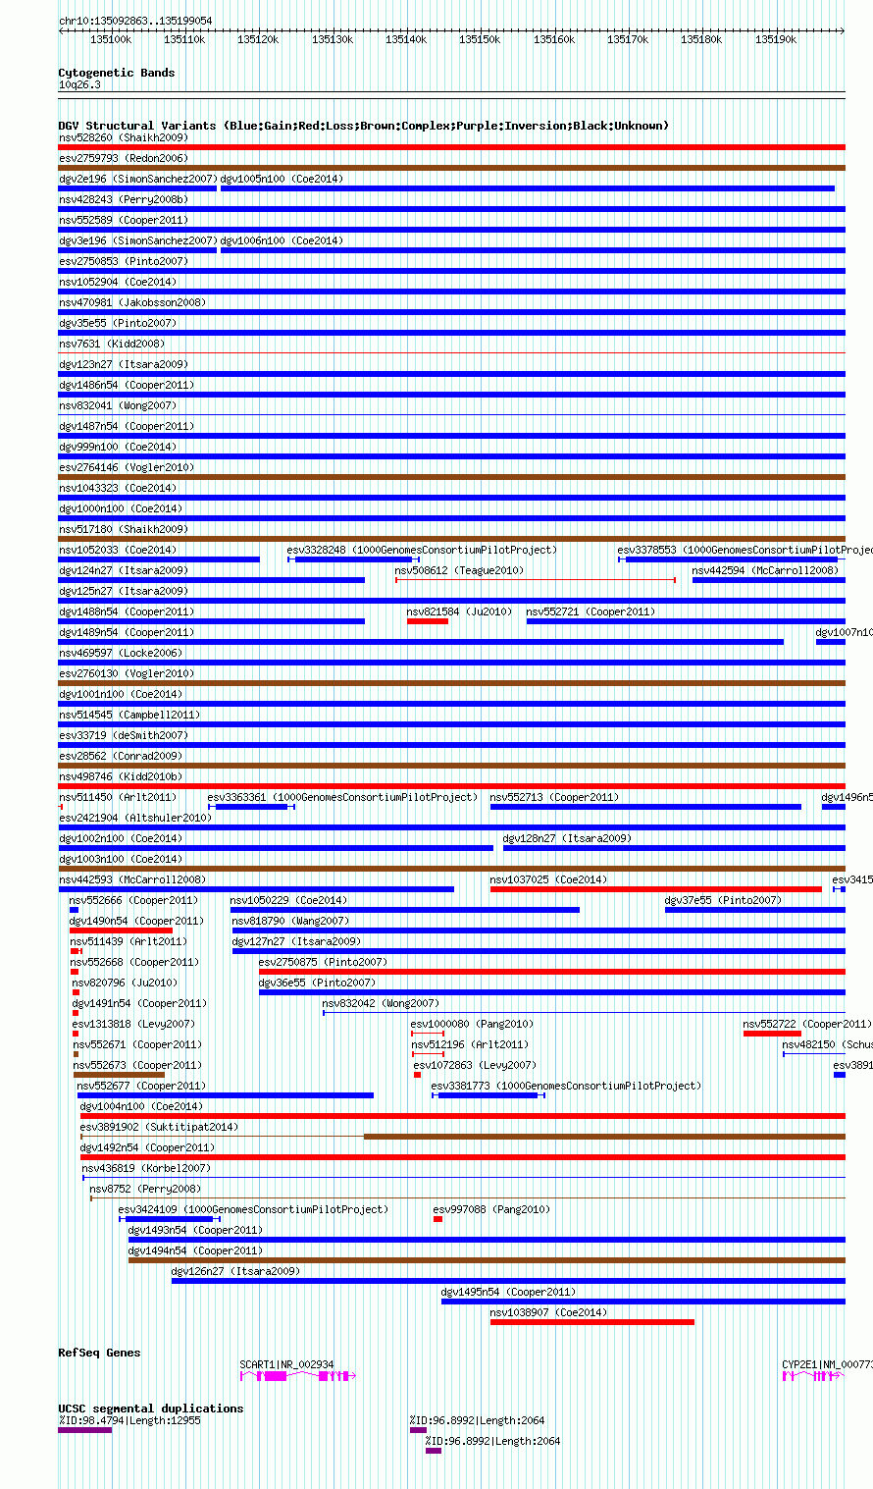This screenshot has width=873, height=1489.
Task: Click the esv2421904 (Altshuler2010) label
Action: (x=135, y=818)
